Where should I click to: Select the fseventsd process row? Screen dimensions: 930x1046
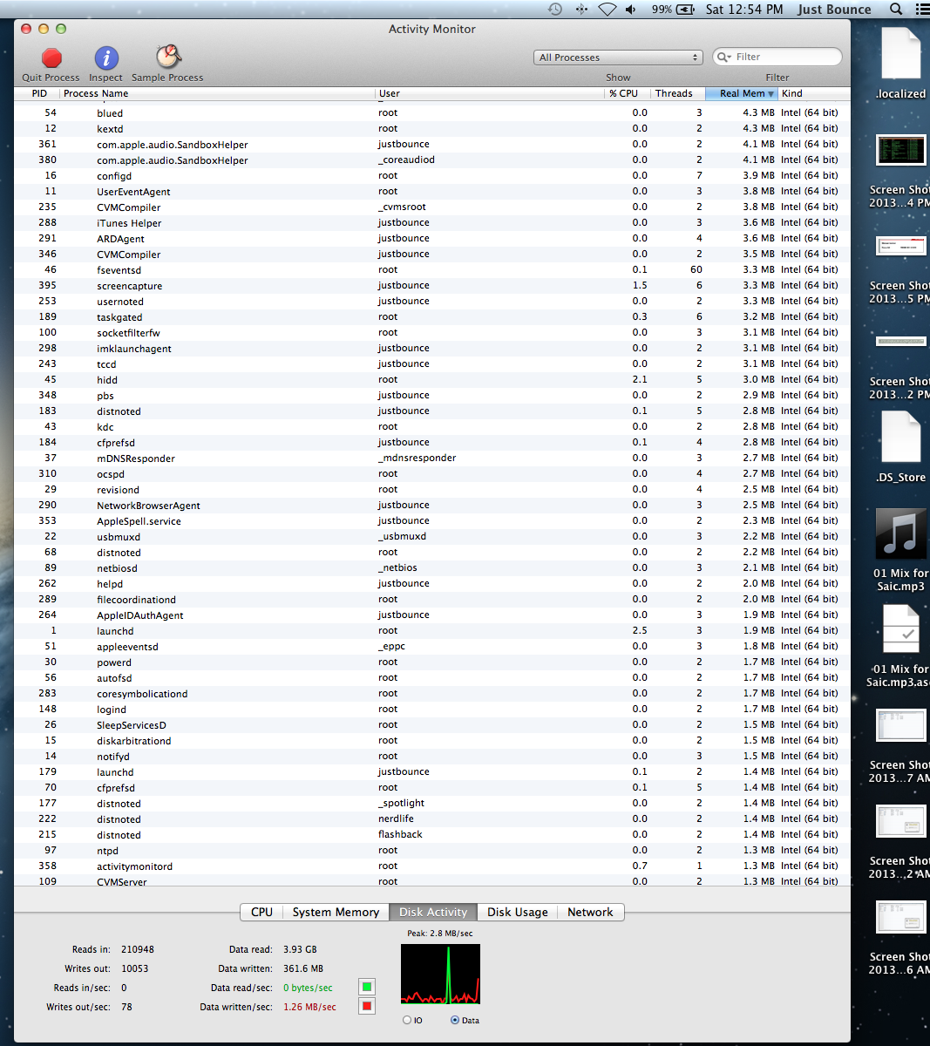point(431,269)
